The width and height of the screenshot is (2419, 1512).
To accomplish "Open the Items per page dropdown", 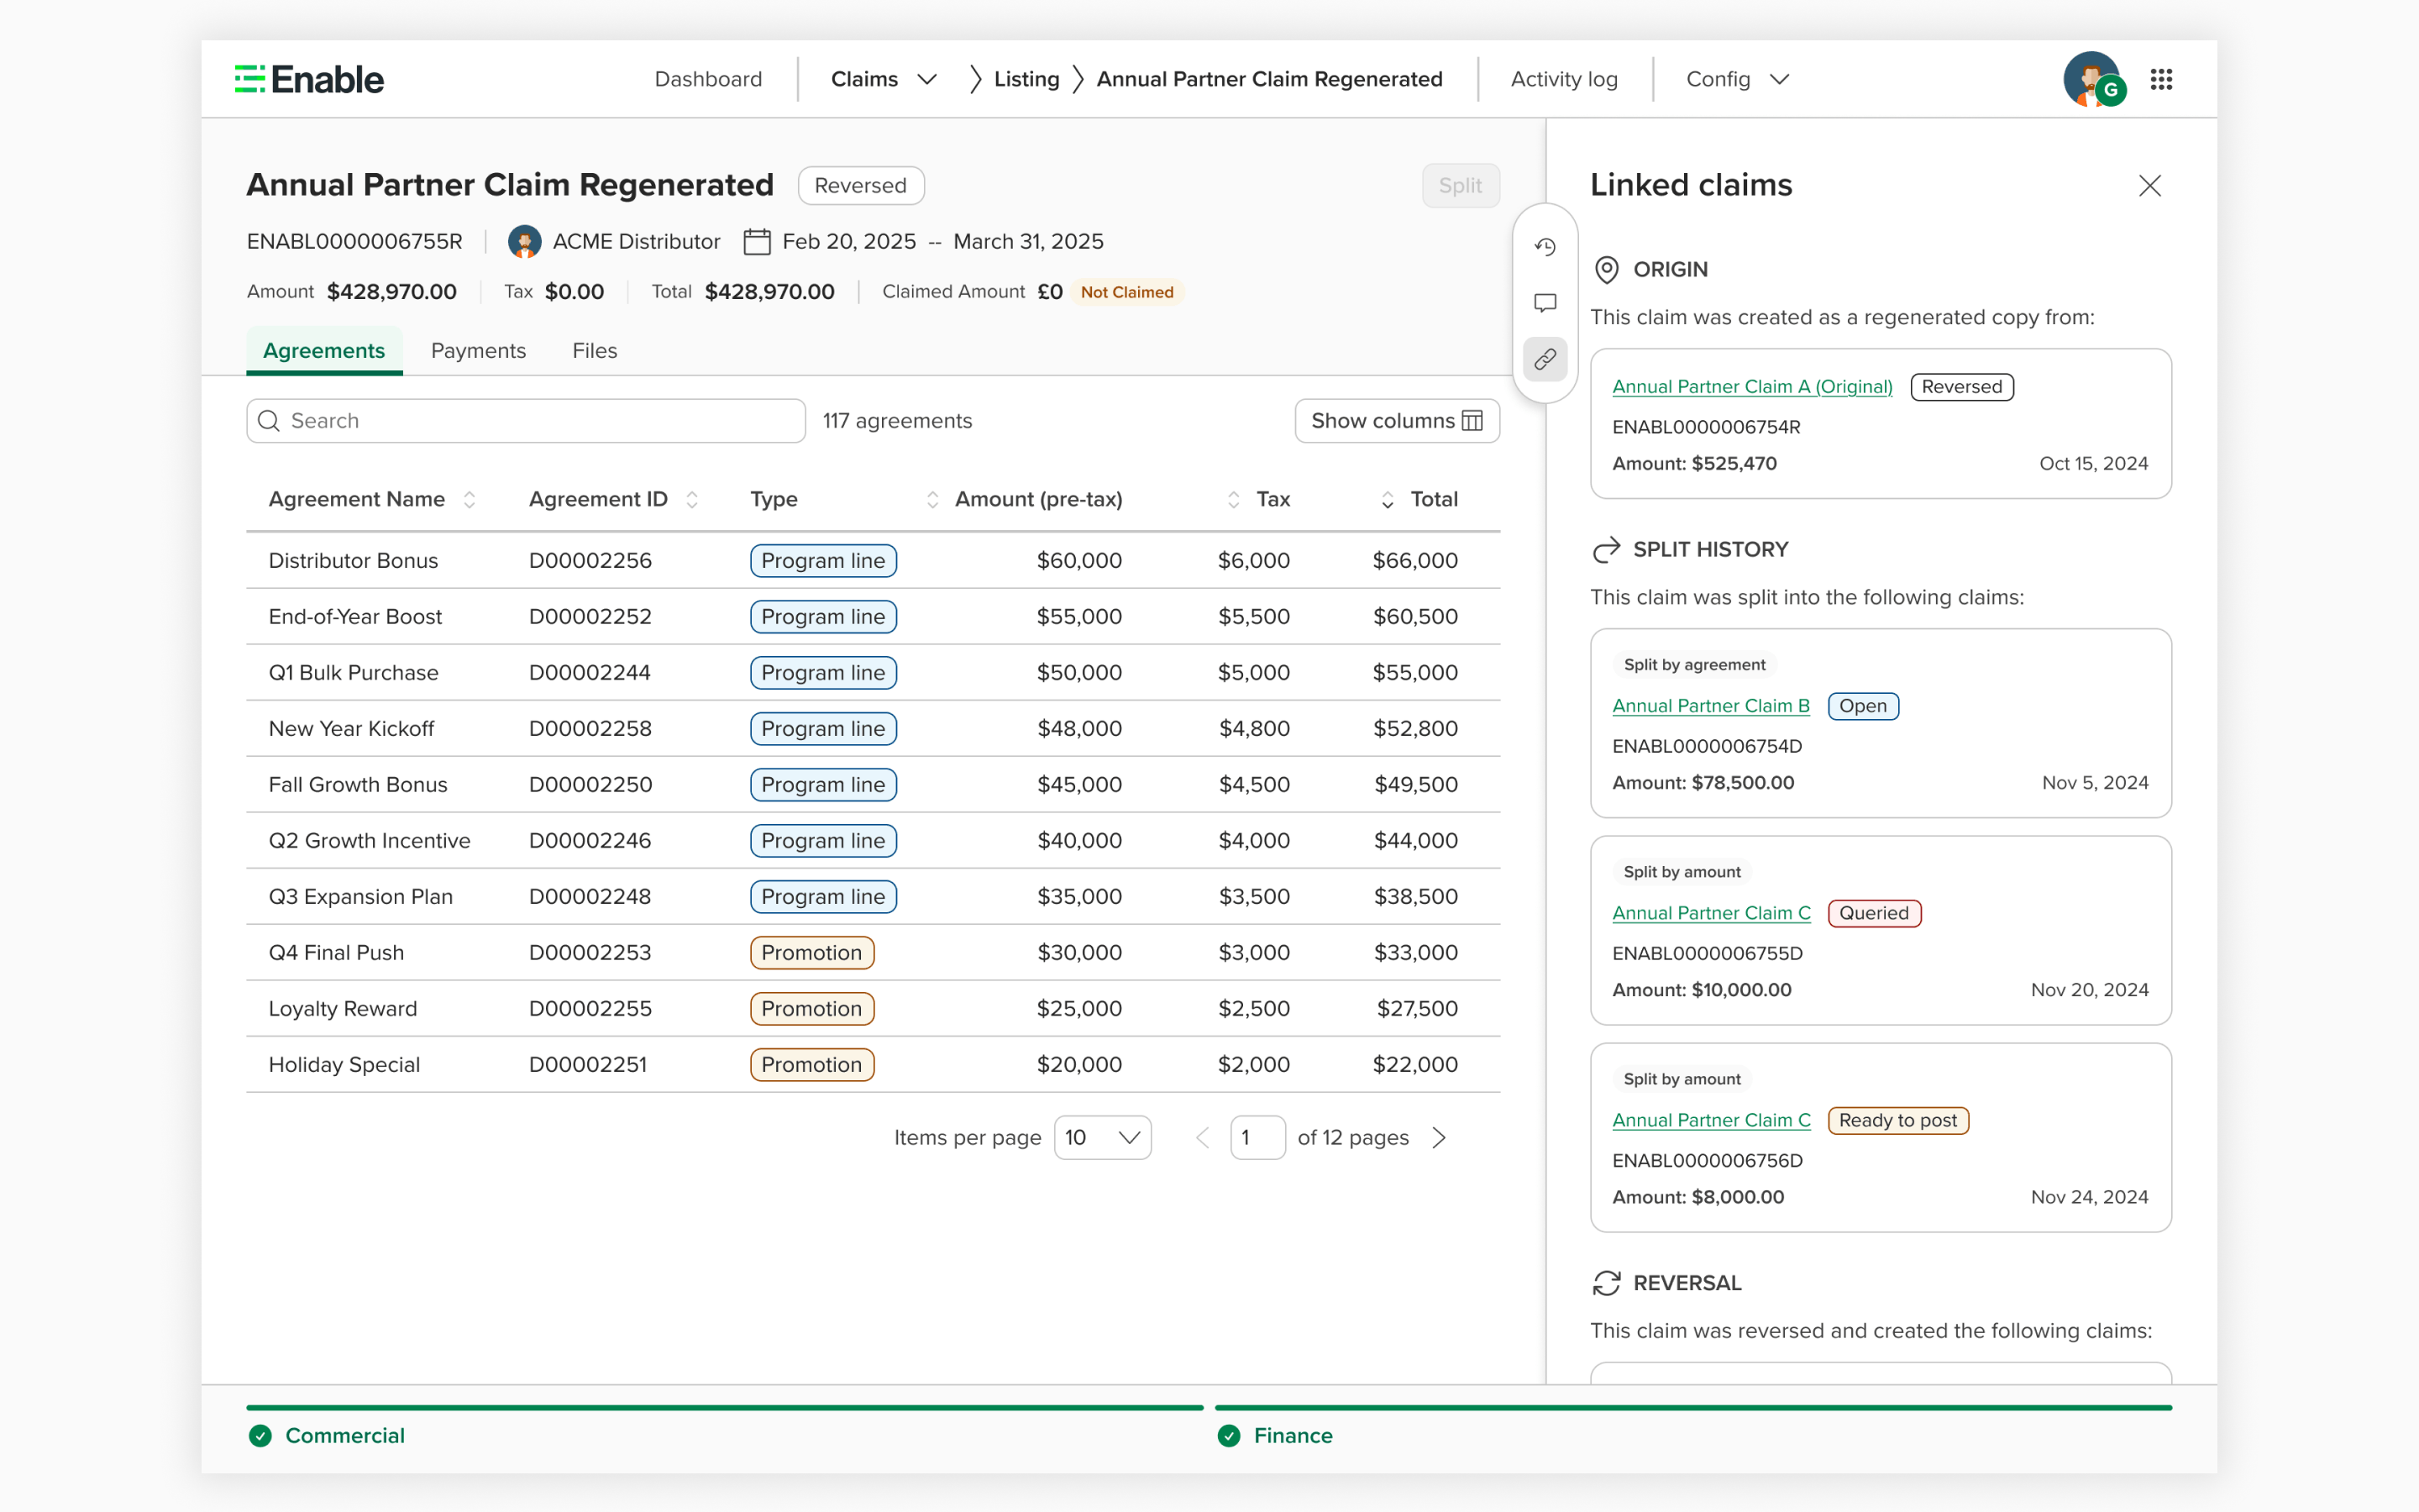I will (x=1103, y=1138).
